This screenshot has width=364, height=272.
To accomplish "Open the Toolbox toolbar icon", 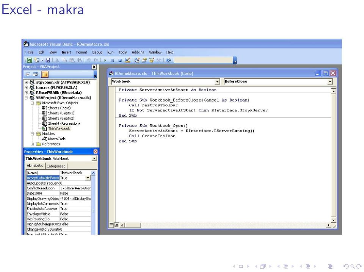I will (159, 60).
